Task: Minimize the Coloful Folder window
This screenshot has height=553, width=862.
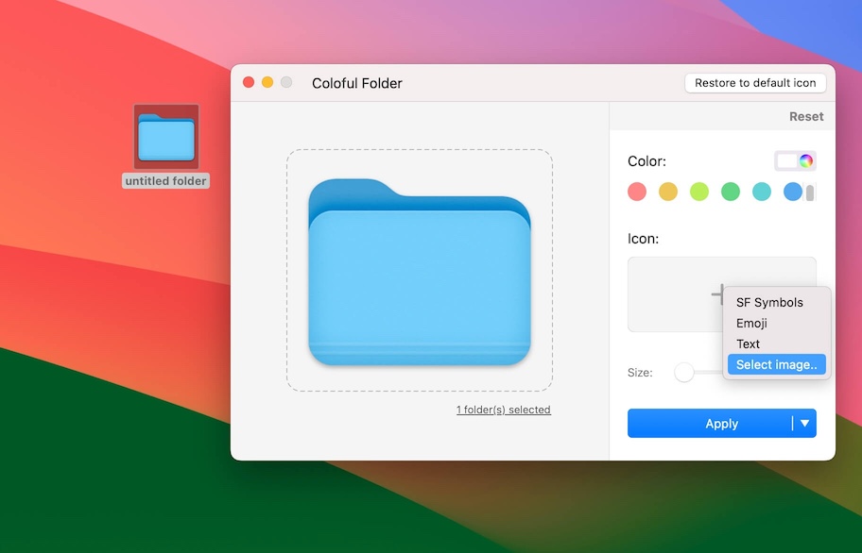Action: click(x=267, y=82)
